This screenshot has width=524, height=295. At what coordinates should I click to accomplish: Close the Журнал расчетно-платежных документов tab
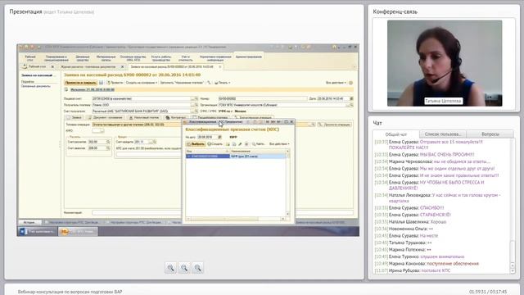coord(122,67)
